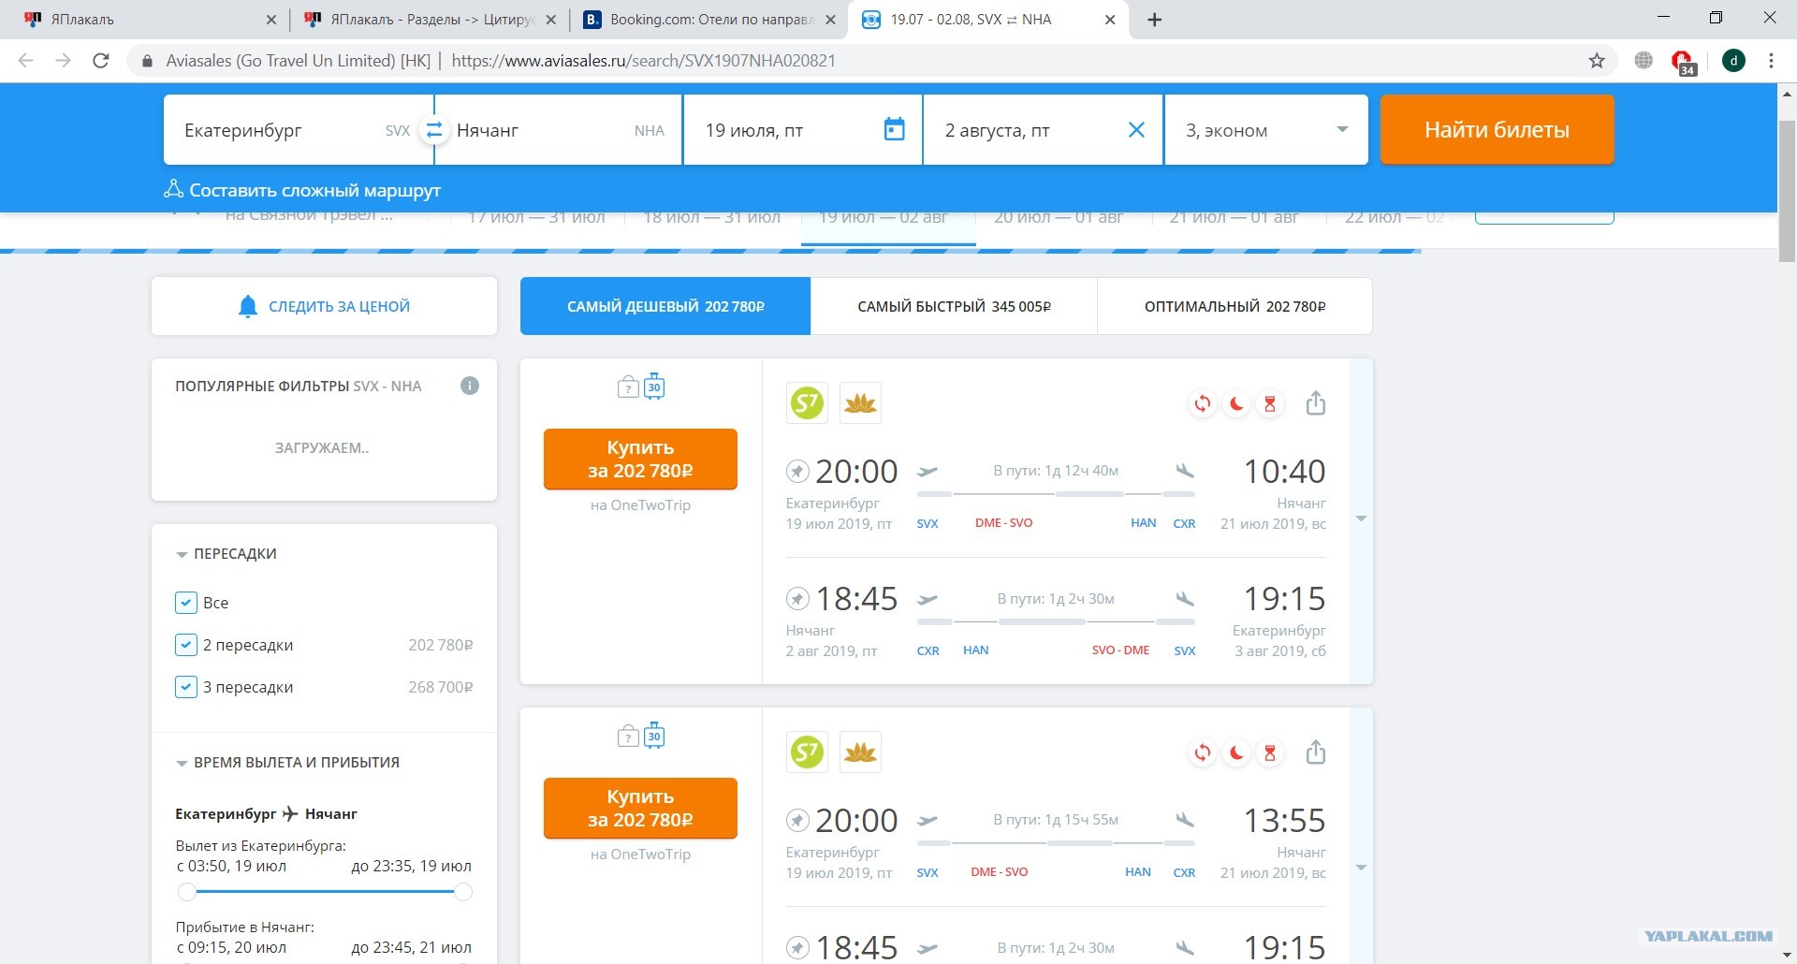Select ОПТИМАЛЬНЫЙ 202 780₽ tab
The height and width of the screenshot is (964, 1797).
click(1235, 306)
